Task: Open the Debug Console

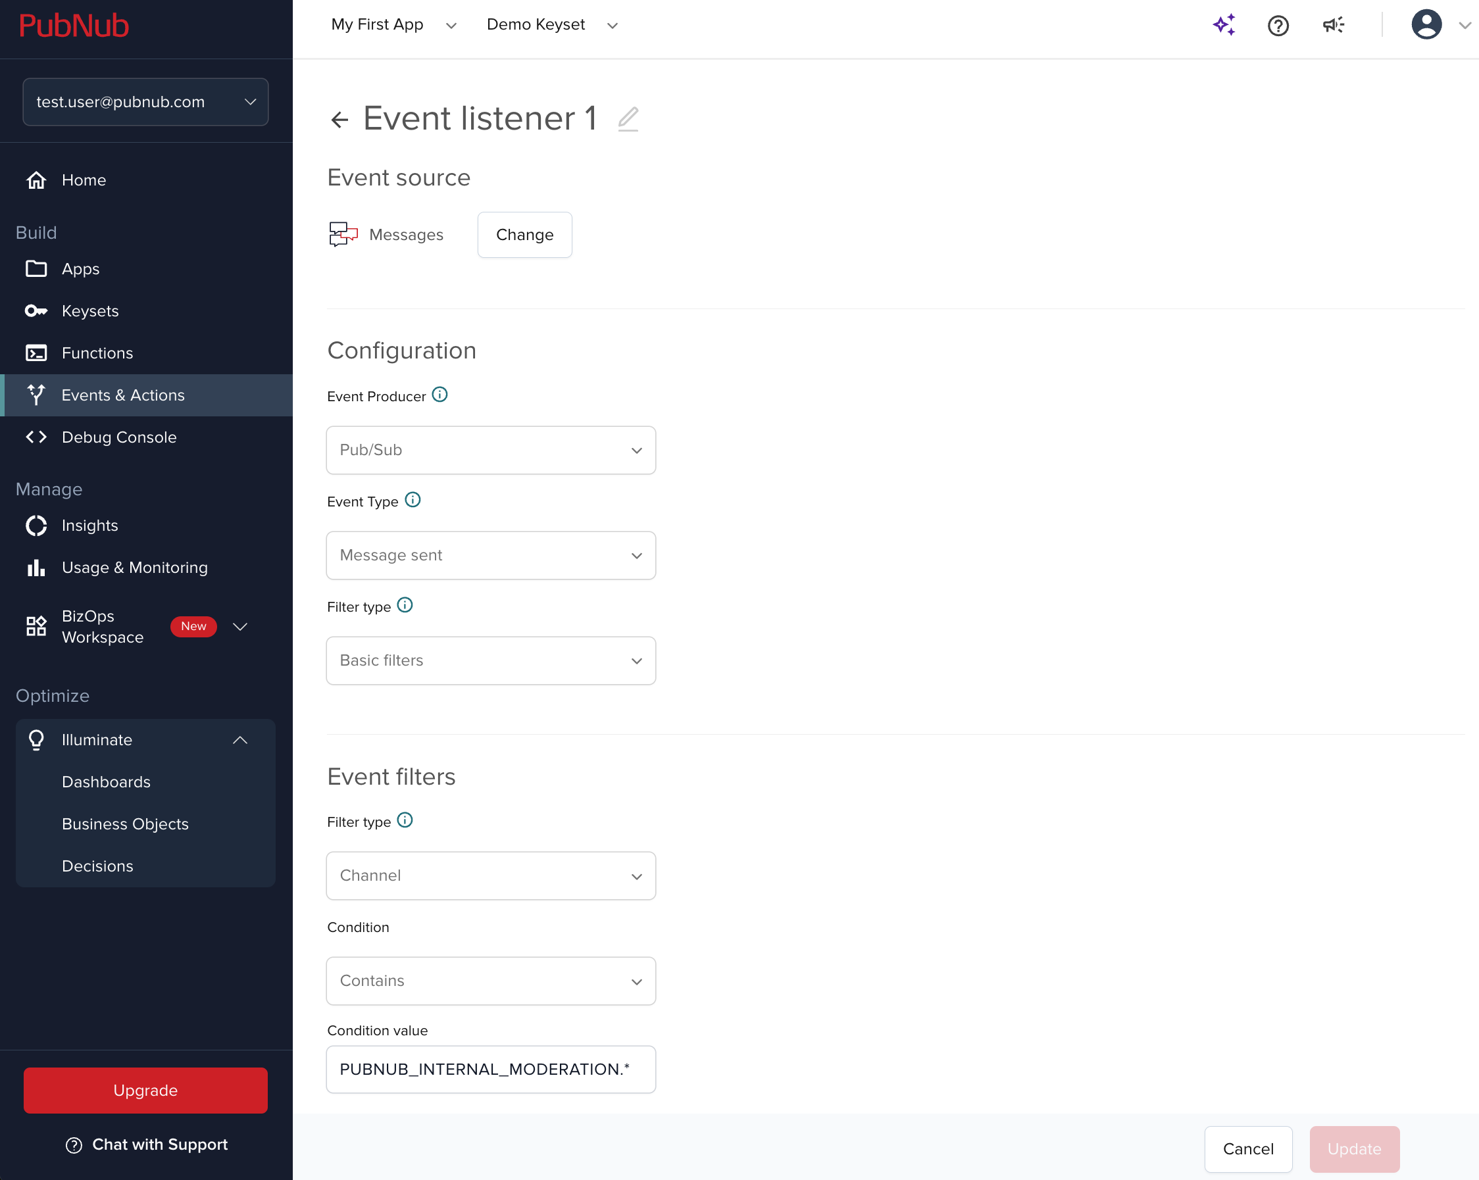Action: tap(119, 437)
